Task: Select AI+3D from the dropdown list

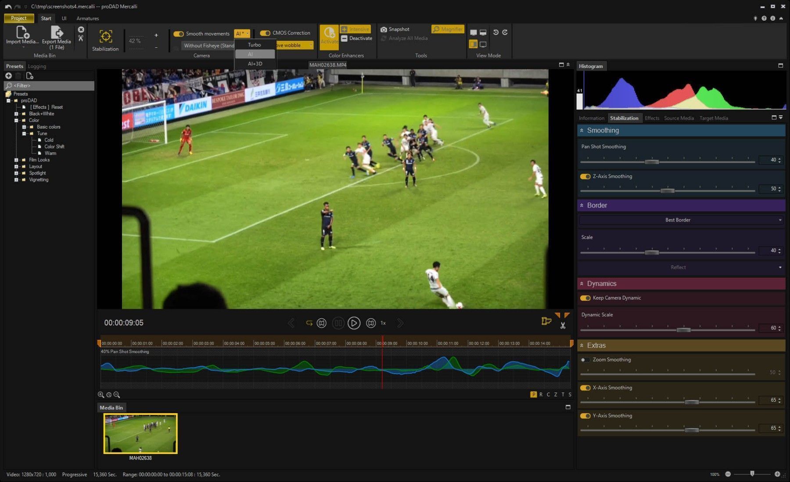Action: (x=255, y=64)
